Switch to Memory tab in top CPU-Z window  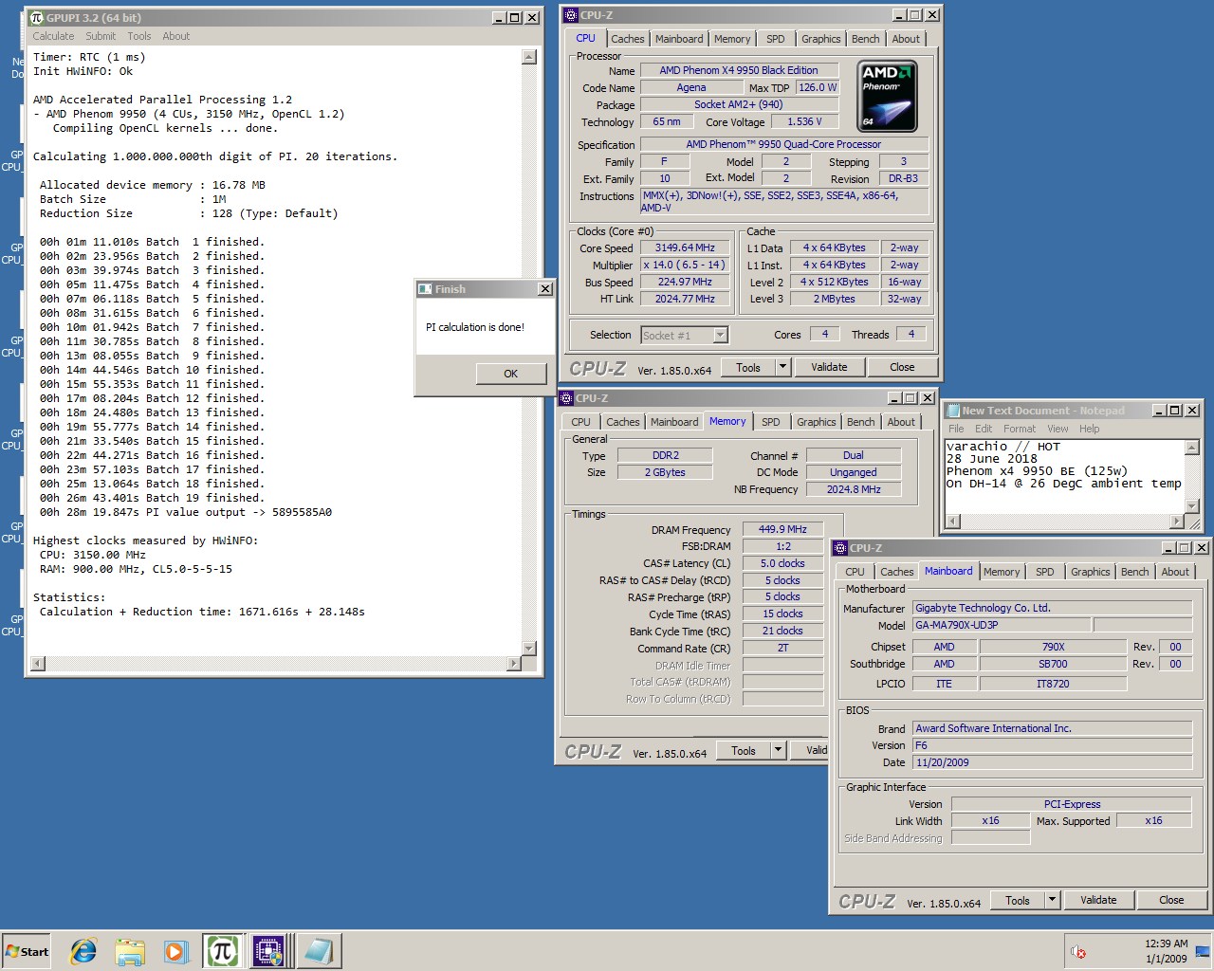point(732,39)
